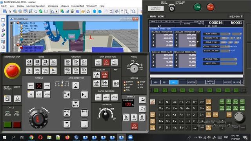Toggle OSP optional stop function
Viewport: 251px width, 141px height.
coord(76,62)
